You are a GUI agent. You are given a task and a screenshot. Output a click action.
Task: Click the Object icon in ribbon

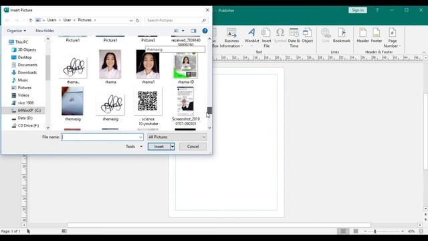coord(307,35)
